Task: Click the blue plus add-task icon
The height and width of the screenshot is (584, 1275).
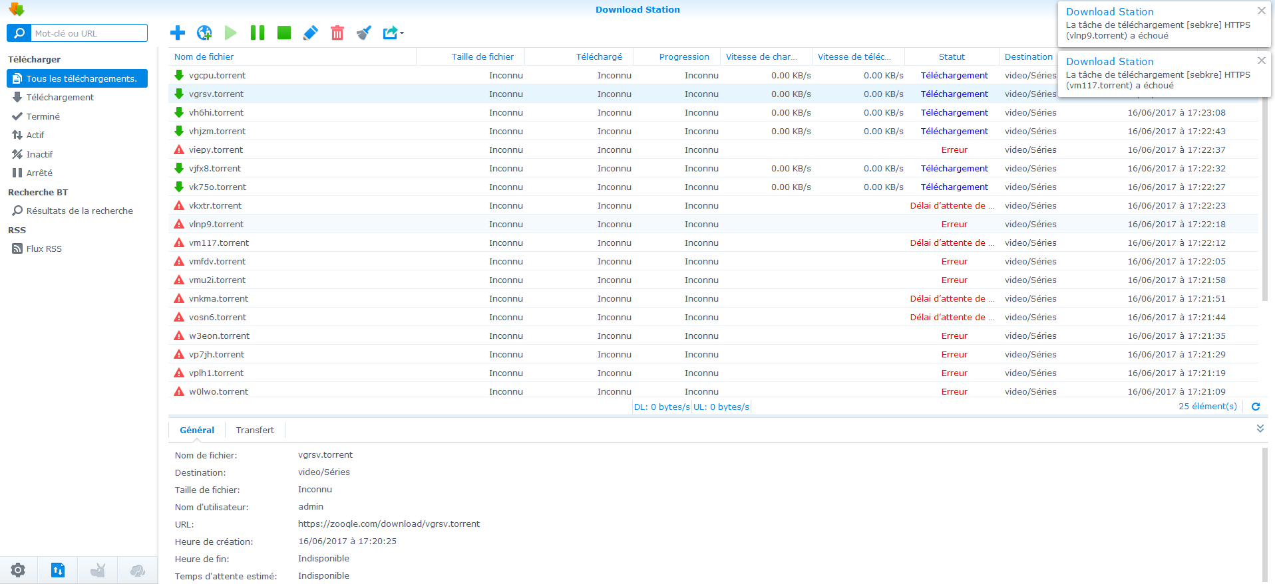Action: (178, 33)
